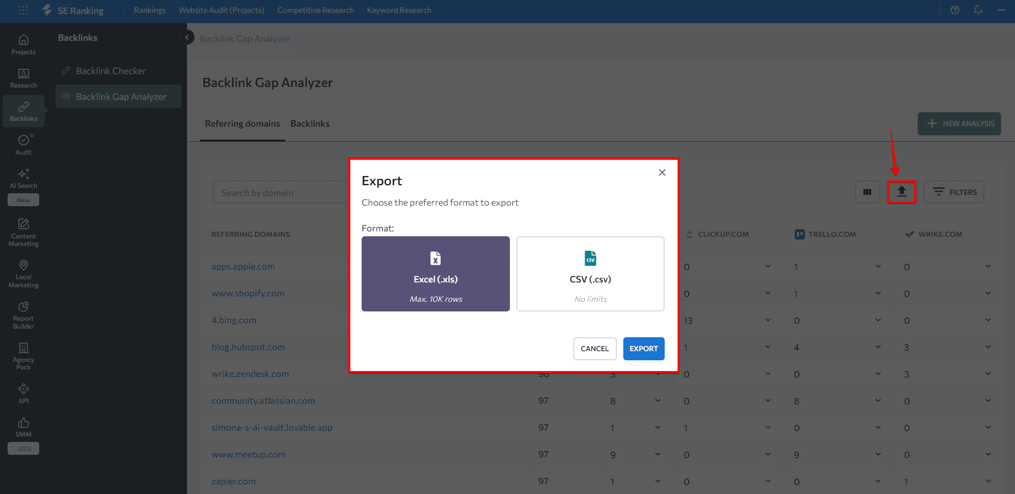Open community.atlassian.com link

click(263, 401)
